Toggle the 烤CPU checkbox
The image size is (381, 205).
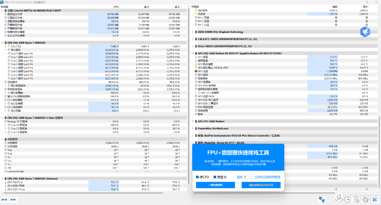pyautogui.click(x=197, y=177)
